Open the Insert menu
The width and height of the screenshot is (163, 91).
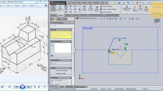[x=84, y=3]
